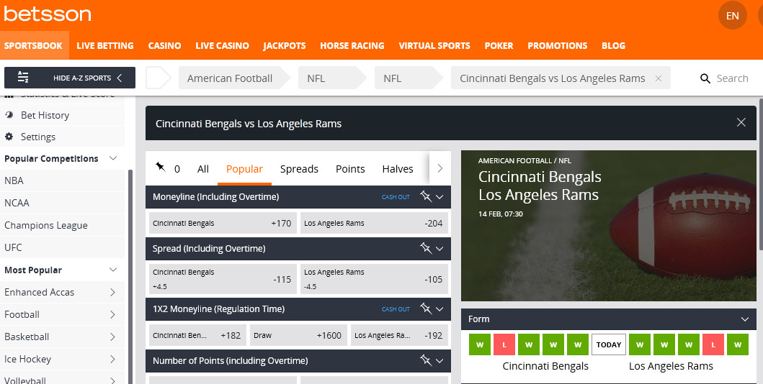Open the Sportsbook menu

click(x=34, y=45)
